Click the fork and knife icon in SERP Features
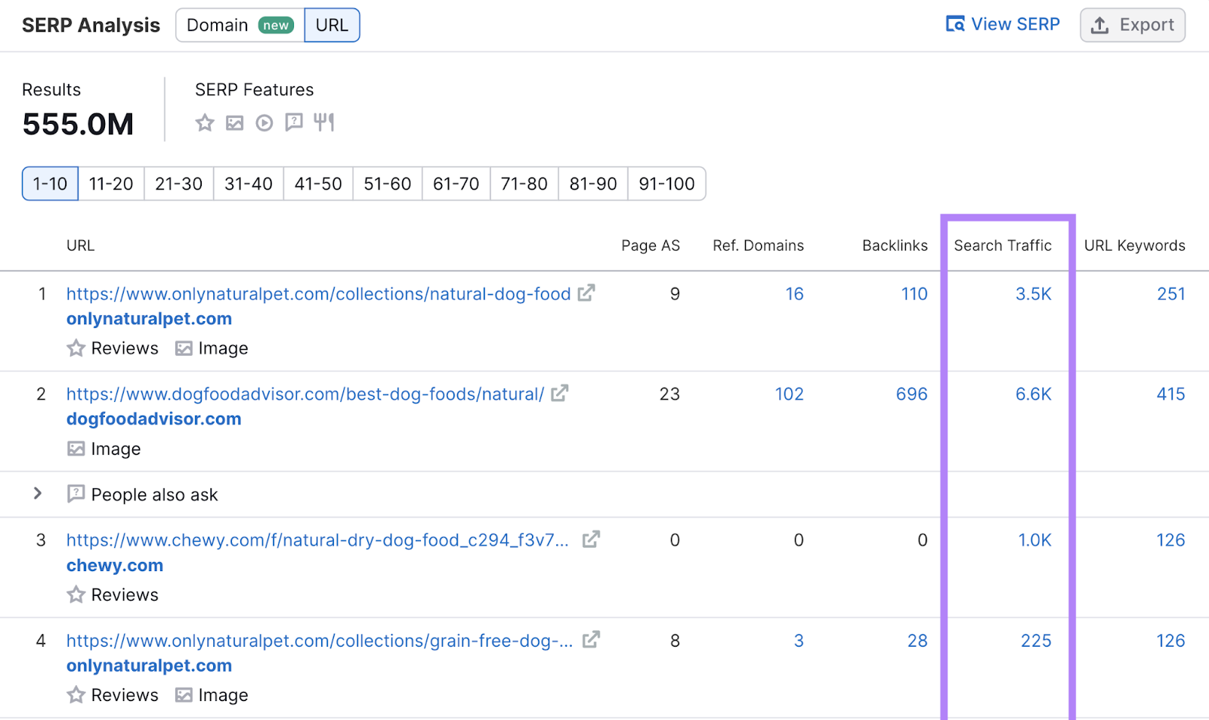The height and width of the screenshot is (720, 1209). [x=324, y=122]
